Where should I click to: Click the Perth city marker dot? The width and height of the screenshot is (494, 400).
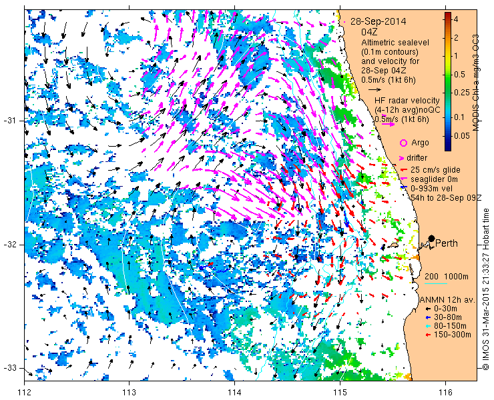[432, 239]
